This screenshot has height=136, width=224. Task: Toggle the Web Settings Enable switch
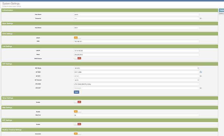tap(78, 112)
